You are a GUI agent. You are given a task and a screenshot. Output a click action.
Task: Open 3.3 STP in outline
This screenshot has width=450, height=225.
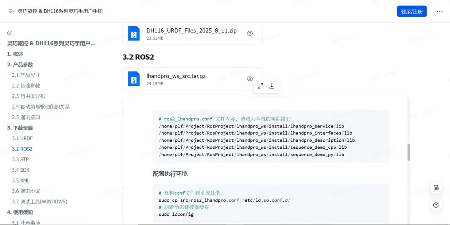[20, 160]
